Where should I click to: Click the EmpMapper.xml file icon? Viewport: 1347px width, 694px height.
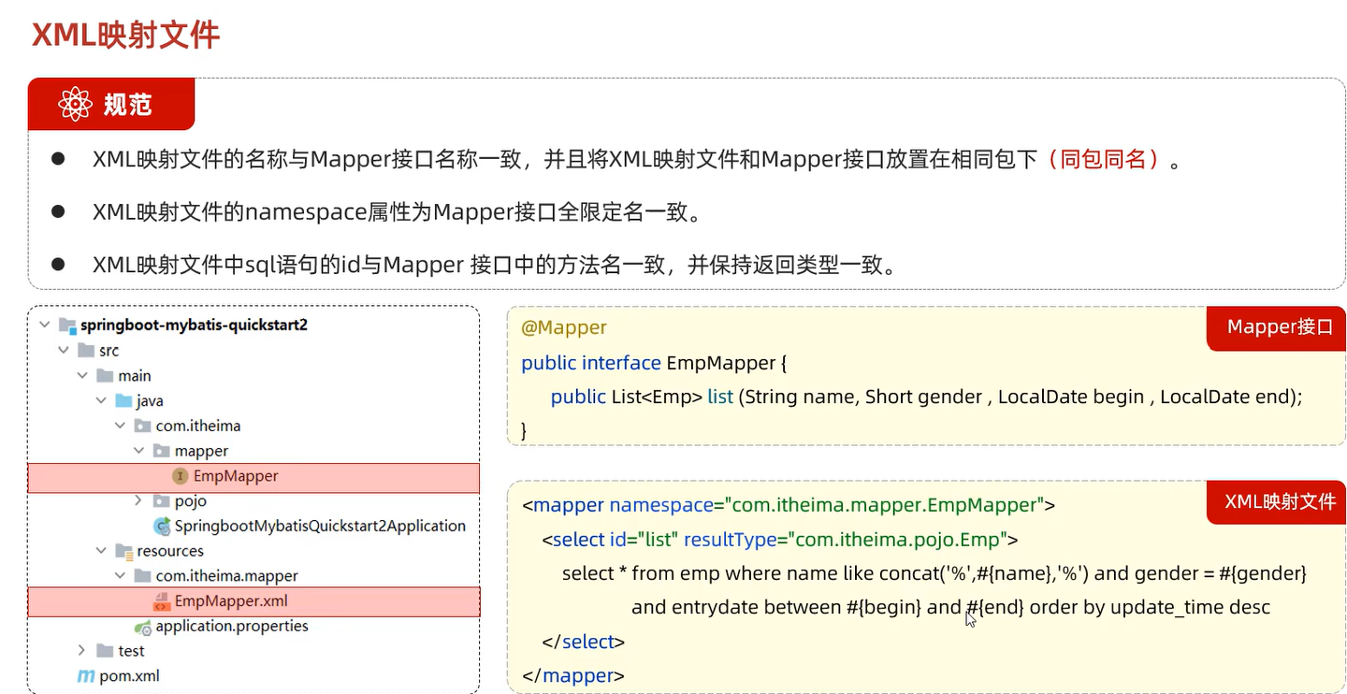tap(164, 600)
